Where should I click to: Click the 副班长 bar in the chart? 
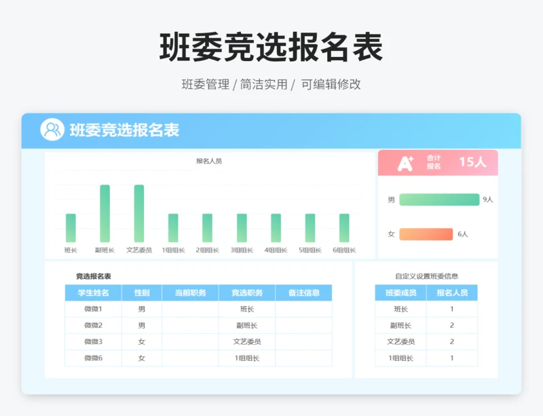pos(105,213)
